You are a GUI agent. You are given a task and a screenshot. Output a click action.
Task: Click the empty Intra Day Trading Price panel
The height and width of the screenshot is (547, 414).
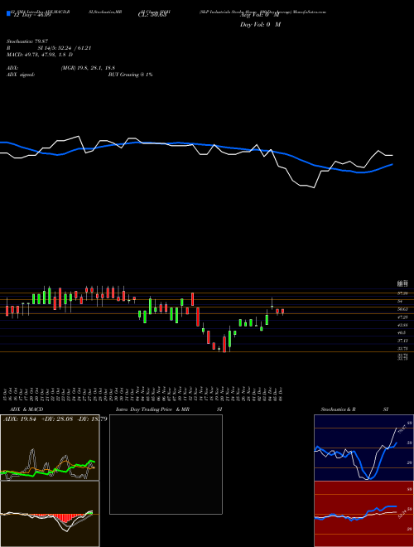166,464
